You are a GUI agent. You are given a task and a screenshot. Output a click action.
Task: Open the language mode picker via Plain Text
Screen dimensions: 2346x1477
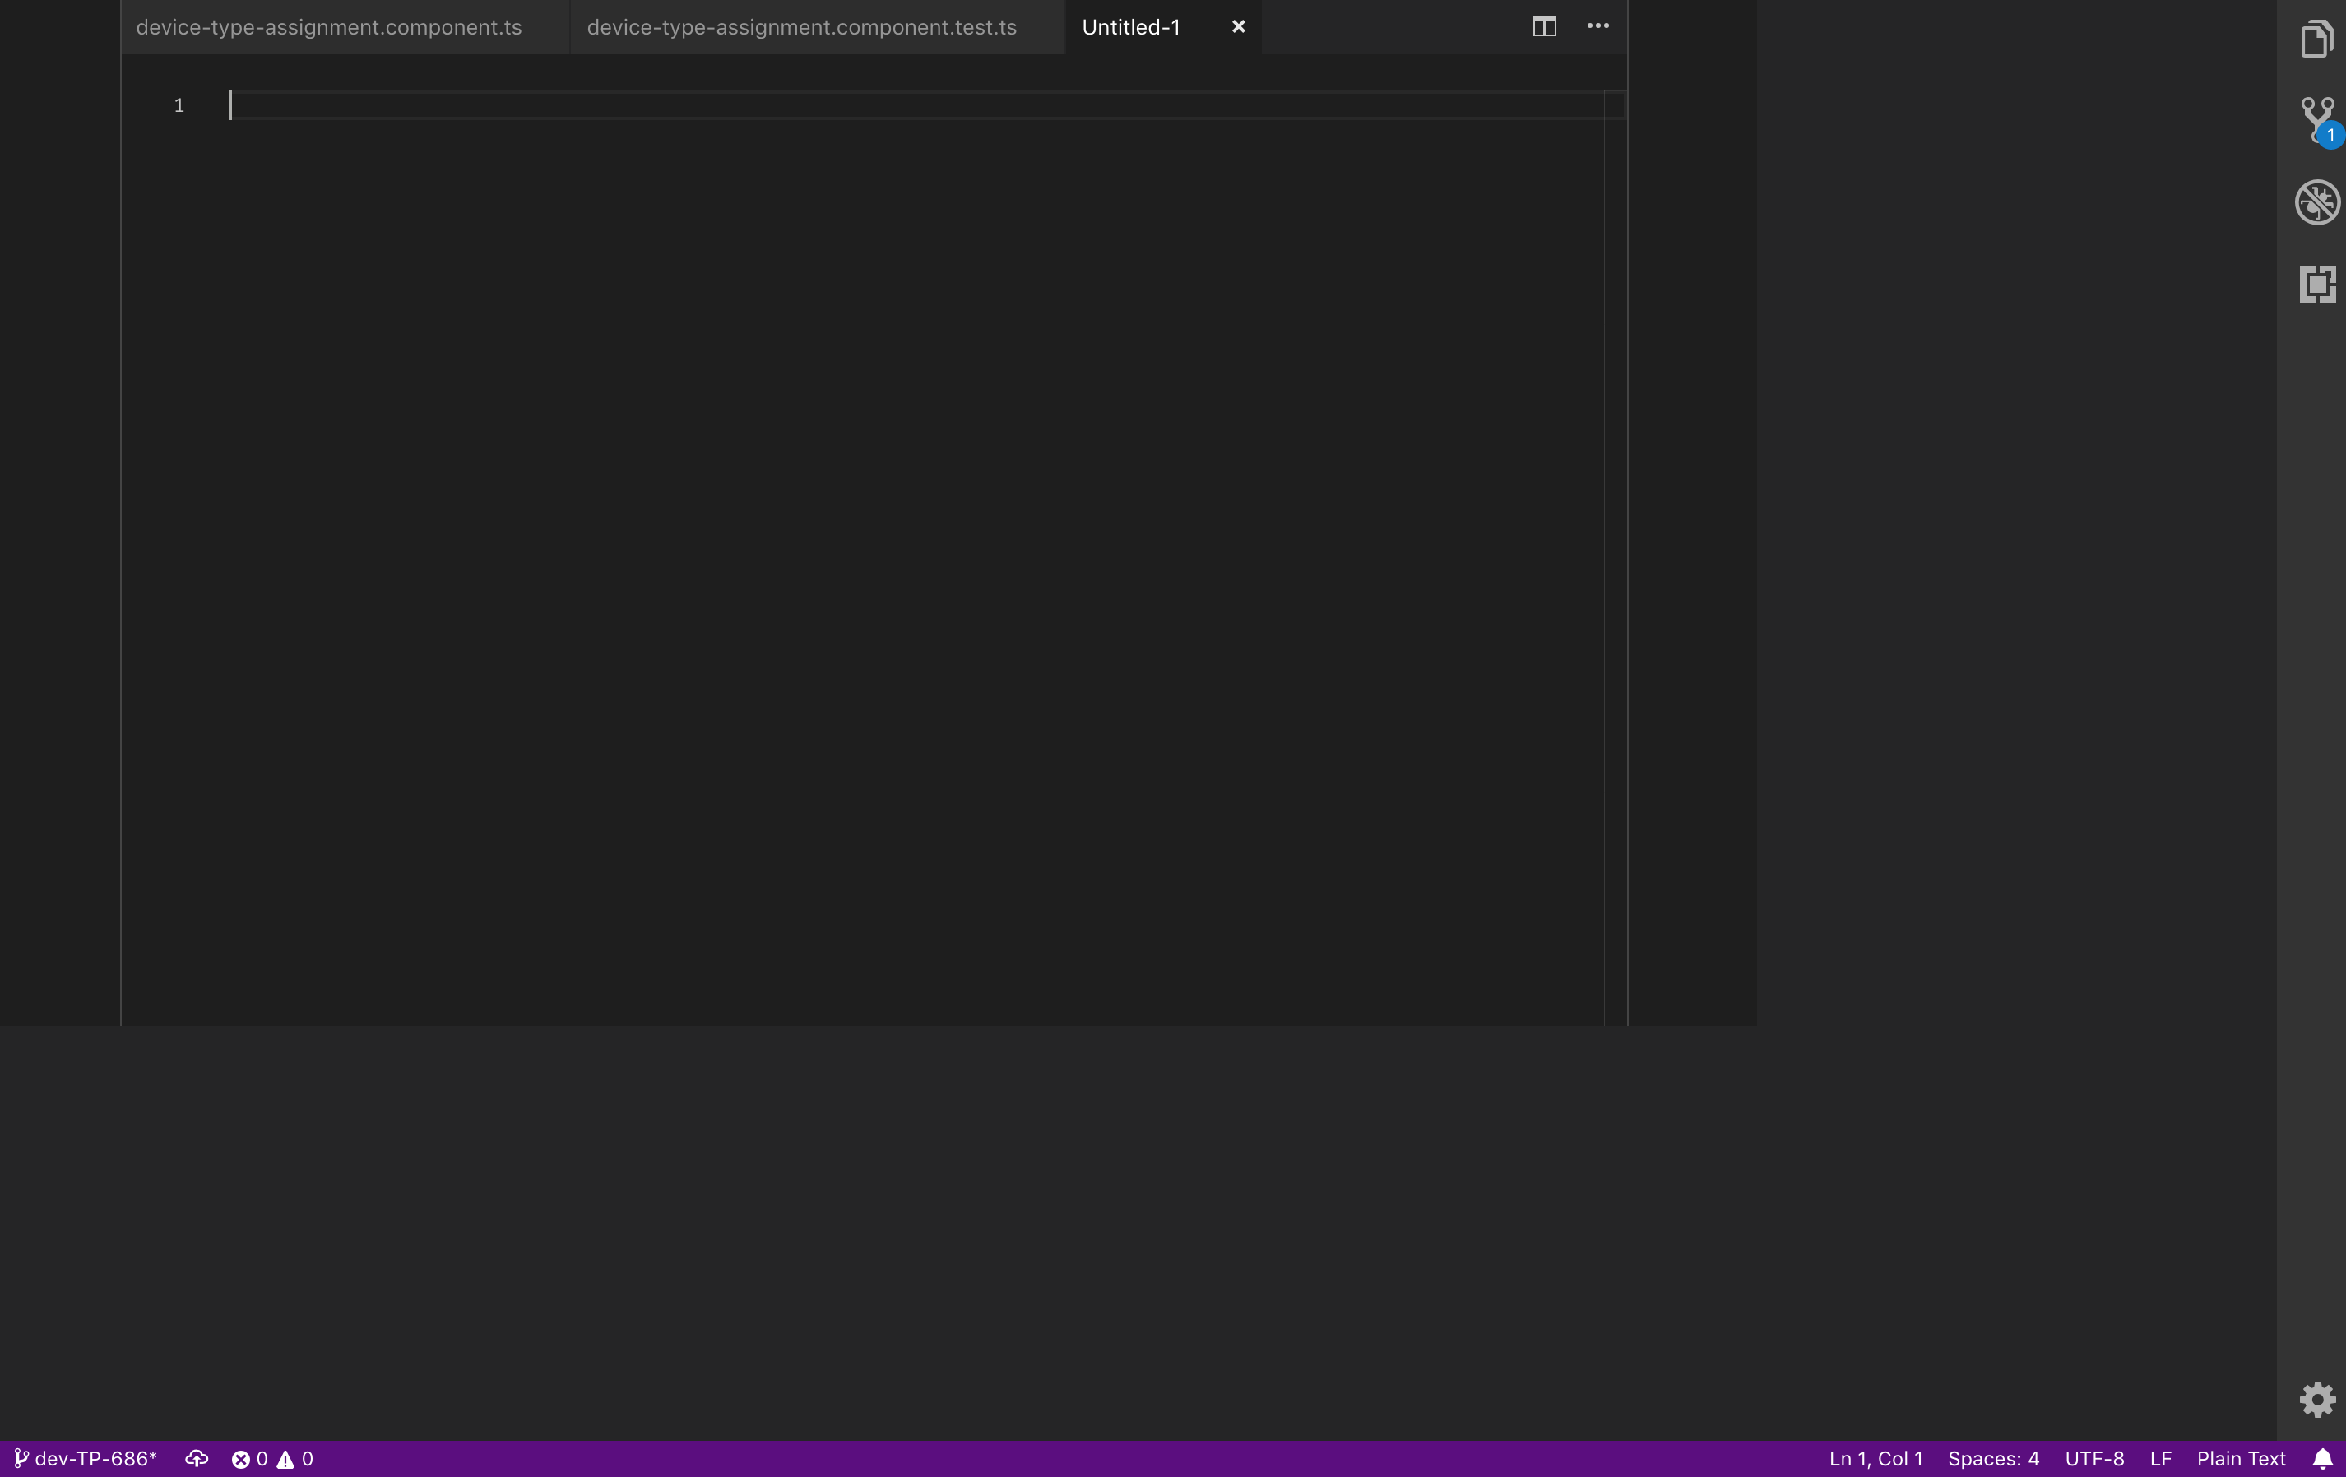point(2240,1458)
